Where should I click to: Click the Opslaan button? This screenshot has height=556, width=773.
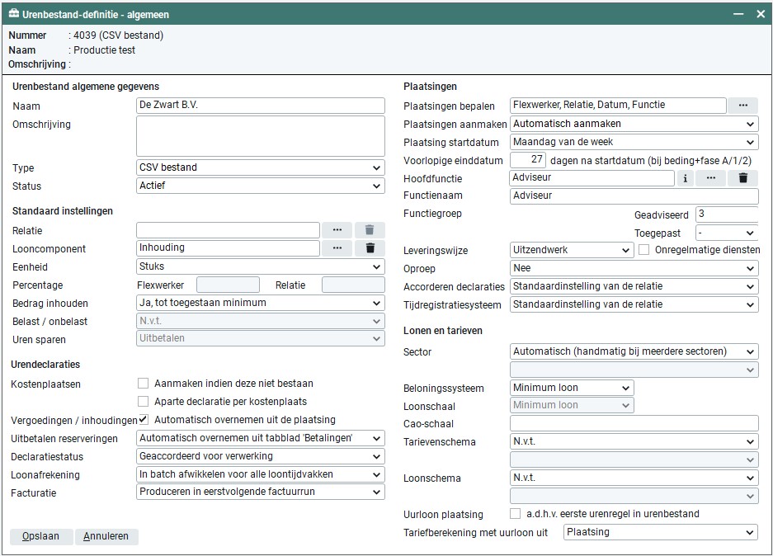41,536
